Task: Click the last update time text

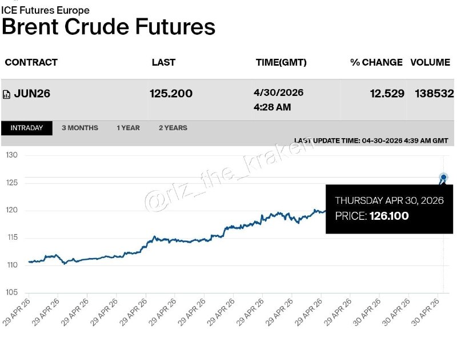Action: pyautogui.click(x=371, y=140)
